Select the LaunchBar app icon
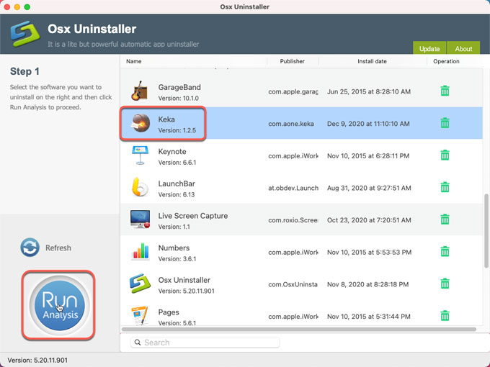The width and height of the screenshot is (490, 367). click(140, 187)
